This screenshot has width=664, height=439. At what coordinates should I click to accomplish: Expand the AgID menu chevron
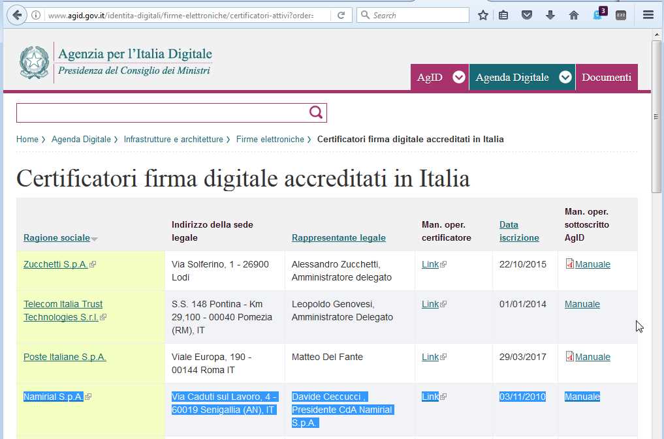coord(458,77)
